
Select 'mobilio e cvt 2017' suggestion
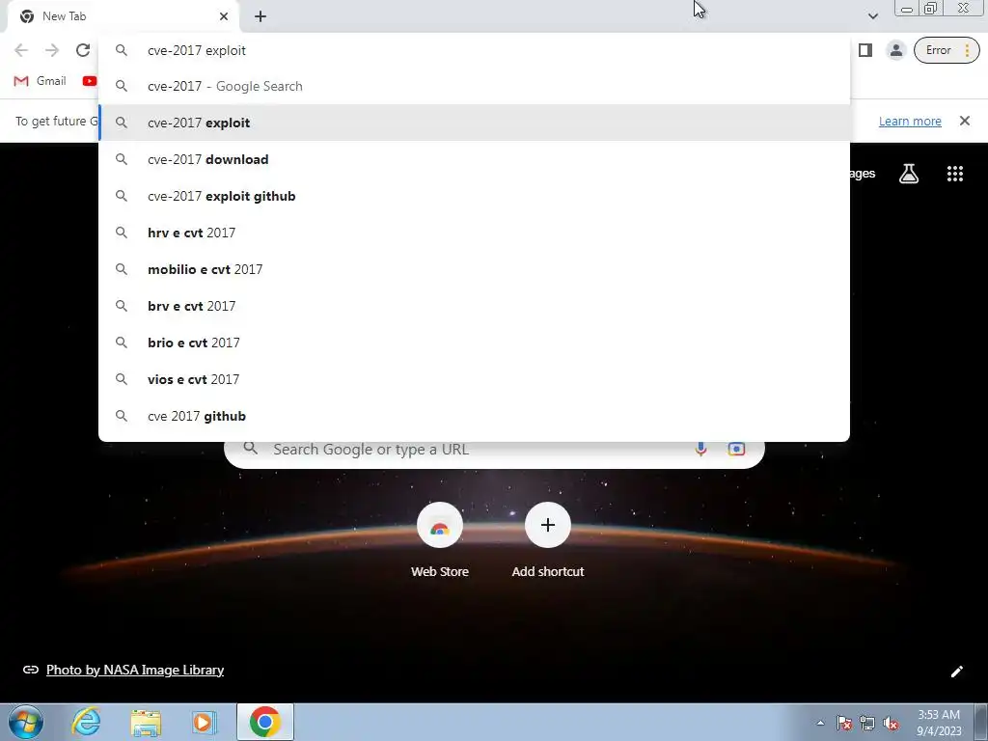pos(474,269)
